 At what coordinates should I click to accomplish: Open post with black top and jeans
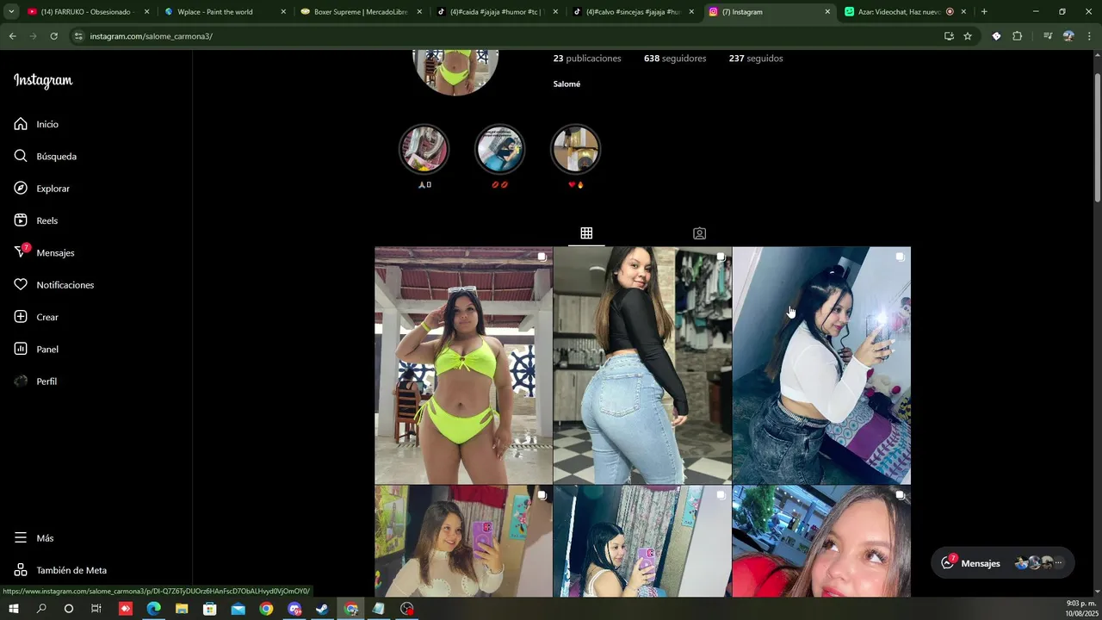pyautogui.click(x=642, y=365)
